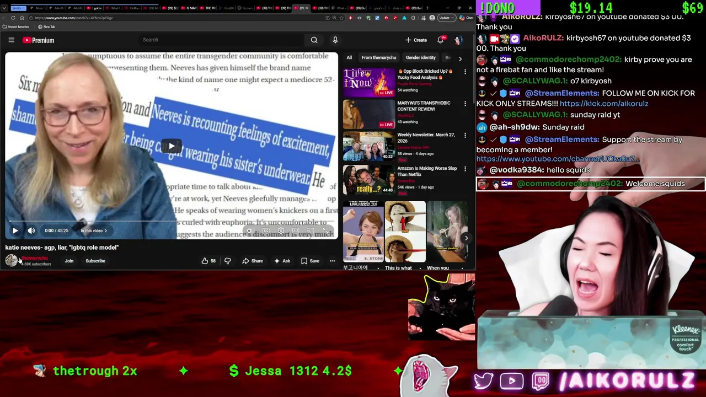Toggle the autoplay switch in player

pyautogui.click(x=250, y=231)
